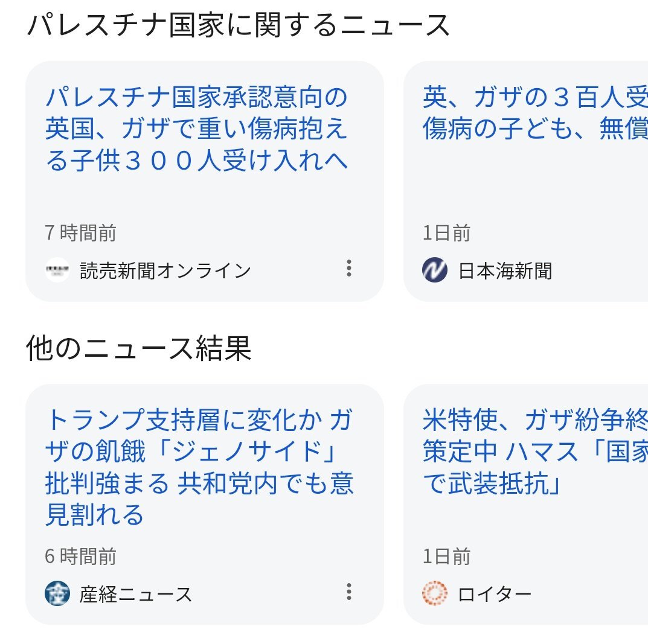Open the three-dot menu on Sankei card
Screen dimensions: 648x629
click(349, 592)
